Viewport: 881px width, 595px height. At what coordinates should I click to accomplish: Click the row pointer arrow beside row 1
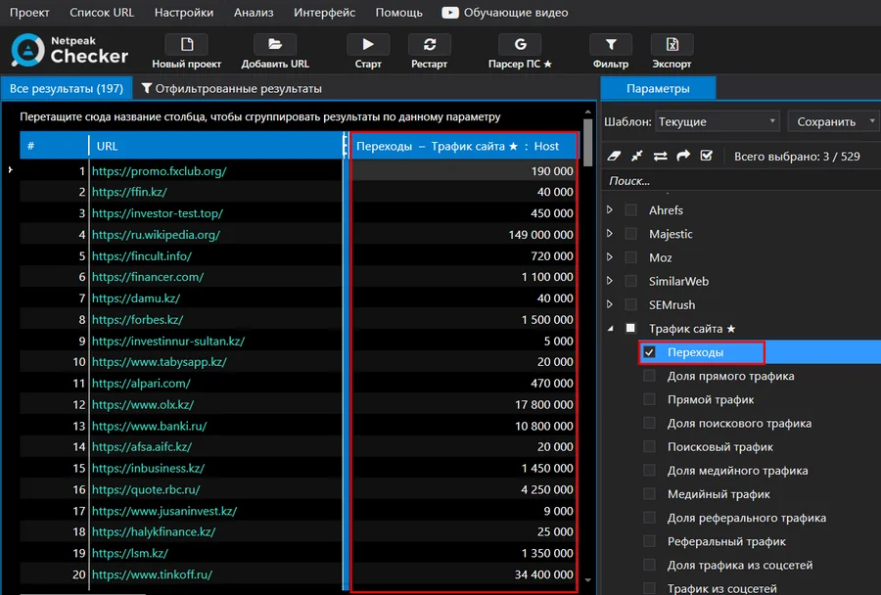[10, 169]
